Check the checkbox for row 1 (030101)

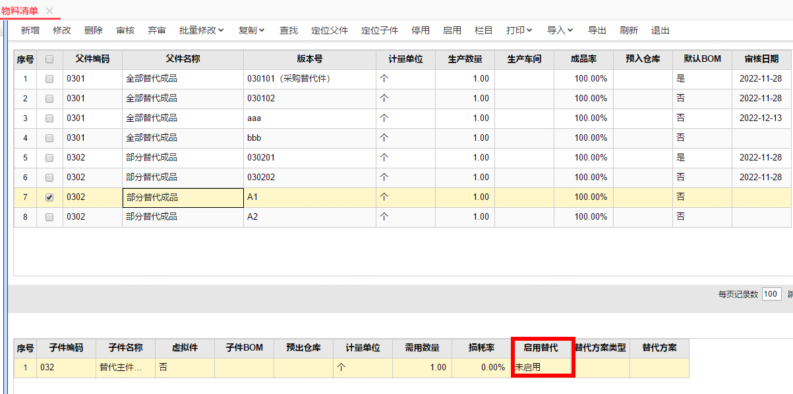click(49, 79)
